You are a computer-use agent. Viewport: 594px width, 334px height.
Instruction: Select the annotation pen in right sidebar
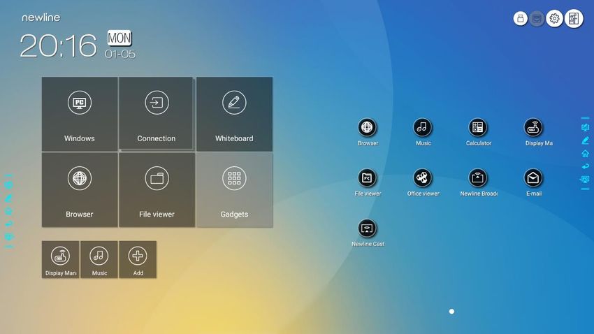[586, 140]
